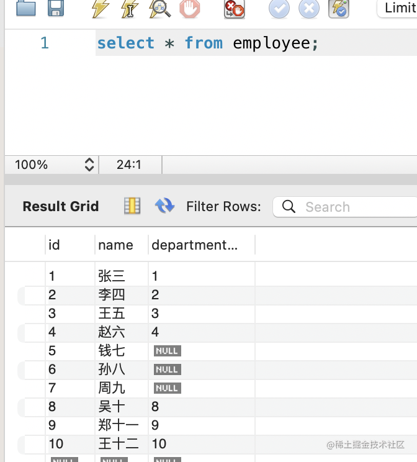Click department value 8 for 吴十

[x=202, y=407]
